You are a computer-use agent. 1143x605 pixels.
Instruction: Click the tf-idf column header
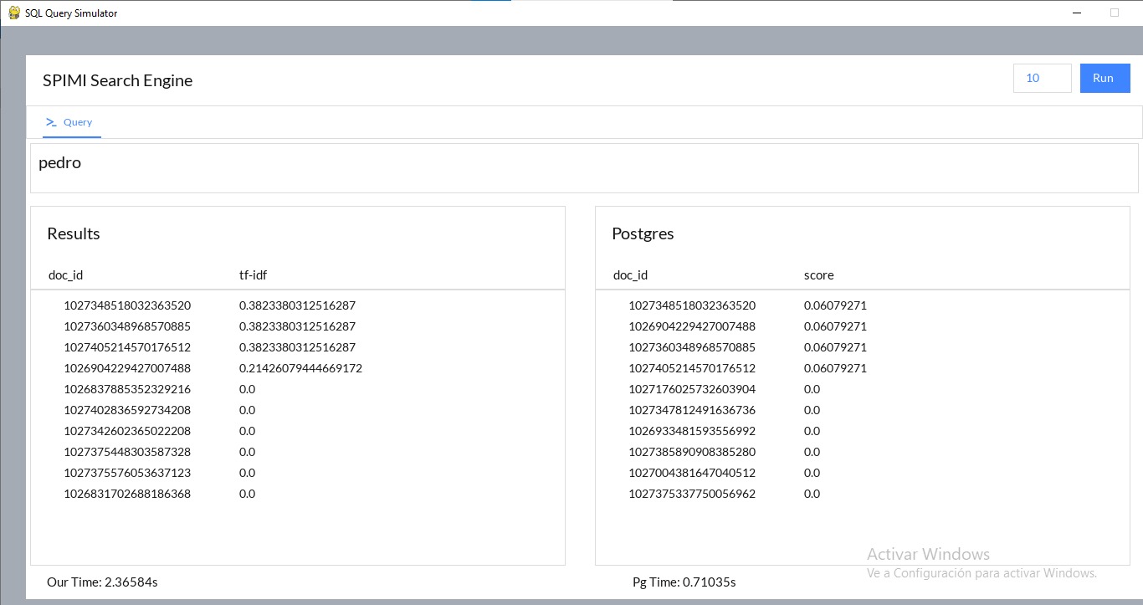[254, 275]
